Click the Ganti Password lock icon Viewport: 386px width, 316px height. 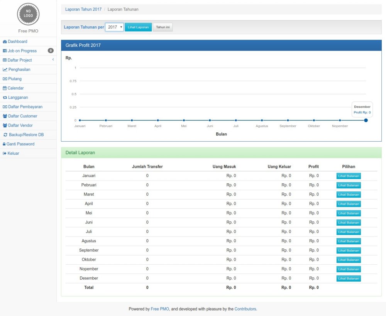coord(5,144)
